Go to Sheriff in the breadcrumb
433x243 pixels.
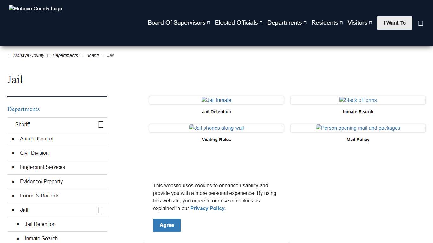[x=93, y=55]
